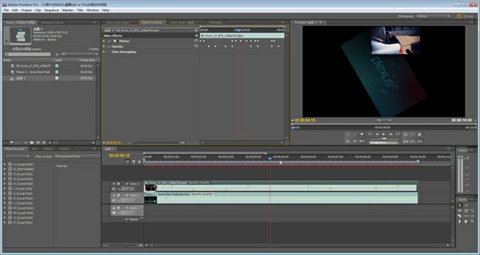This screenshot has width=480, height=255.
Task: Click the Reset icon for Opacity effect
Action: coord(196,47)
